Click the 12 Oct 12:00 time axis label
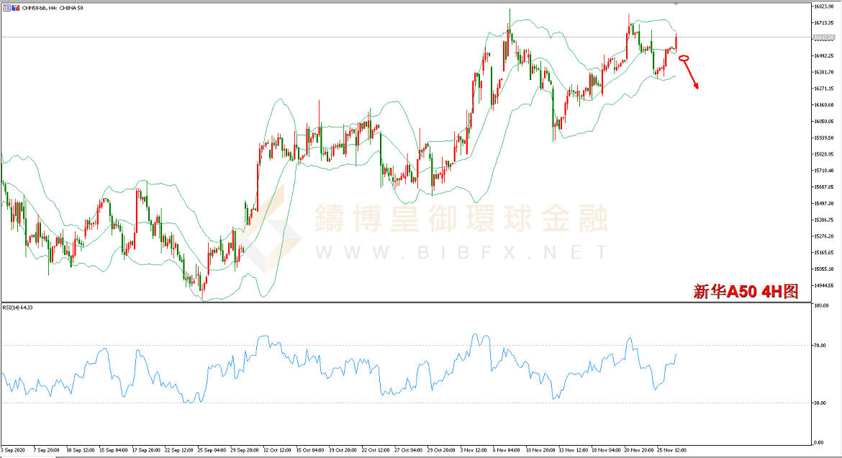The width and height of the screenshot is (842, 458). (x=276, y=450)
